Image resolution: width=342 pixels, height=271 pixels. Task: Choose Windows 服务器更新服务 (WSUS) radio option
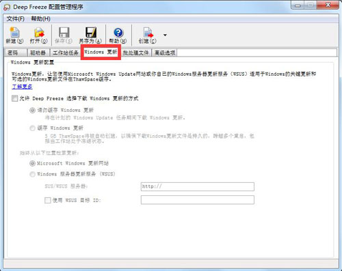click(32, 174)
